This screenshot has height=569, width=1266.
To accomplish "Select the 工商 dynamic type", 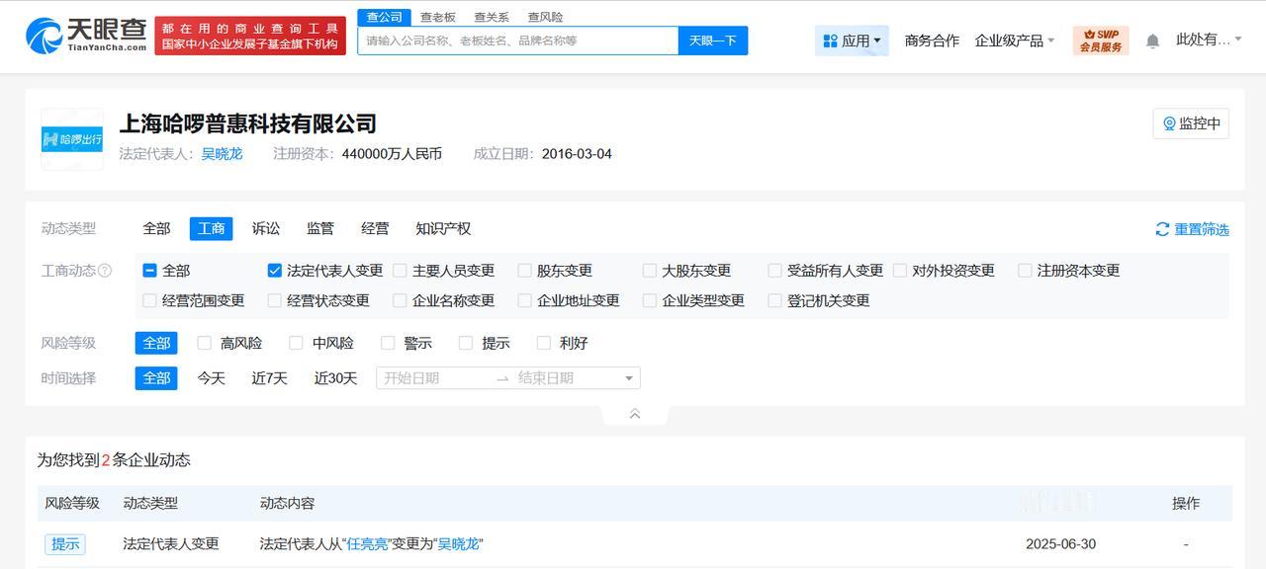I will pyautogui.click(x=212, y=228).
